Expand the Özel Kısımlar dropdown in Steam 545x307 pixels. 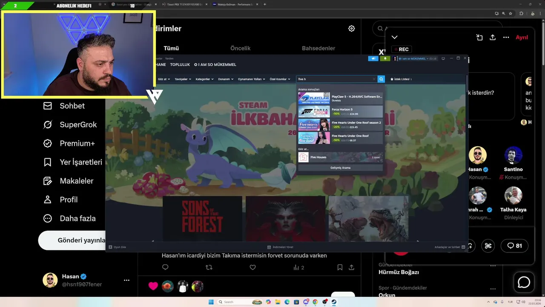280,79
